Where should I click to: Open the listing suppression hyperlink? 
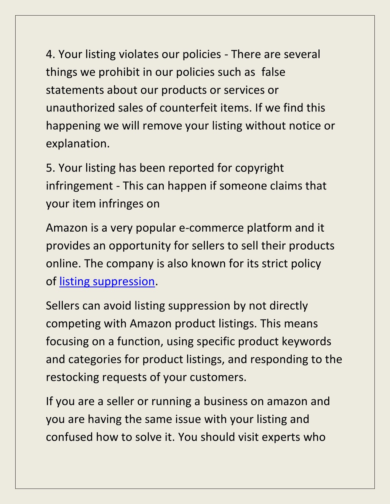107,281
